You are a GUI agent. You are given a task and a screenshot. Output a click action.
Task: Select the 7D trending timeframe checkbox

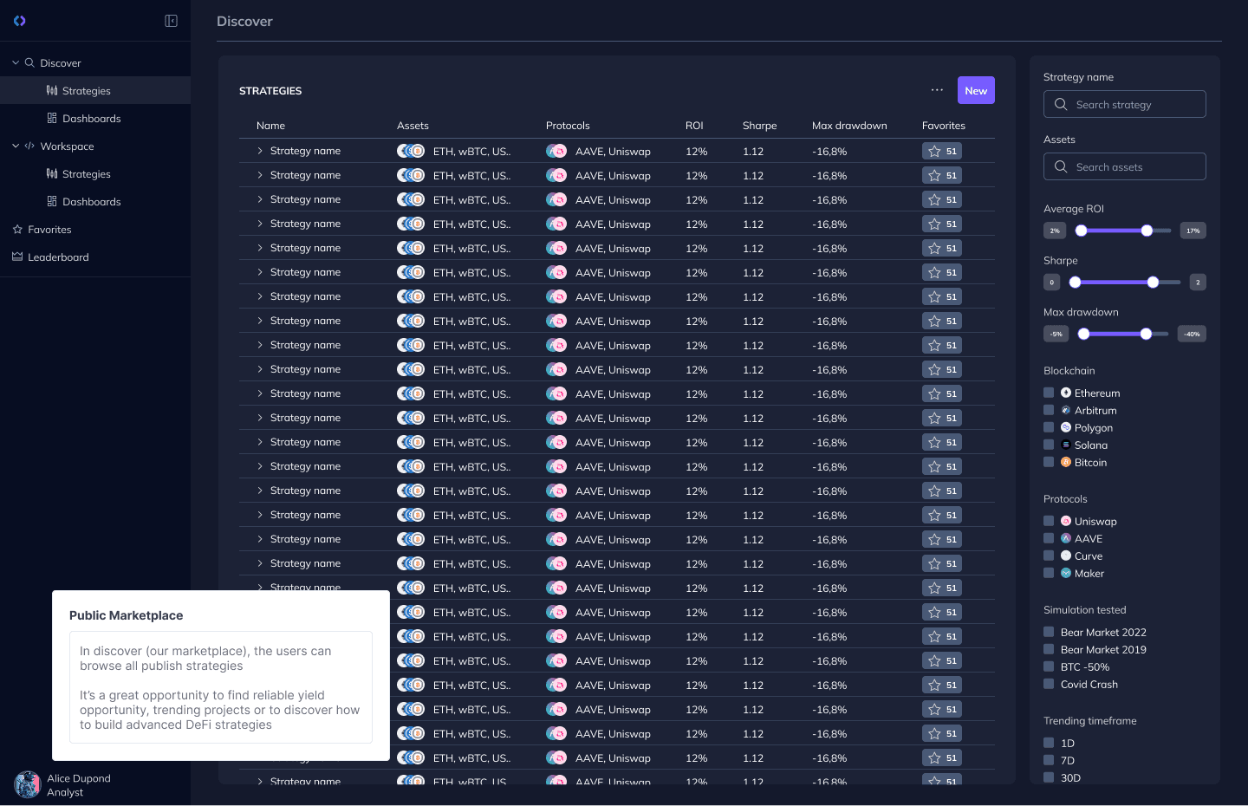(x=1049, y=760)
